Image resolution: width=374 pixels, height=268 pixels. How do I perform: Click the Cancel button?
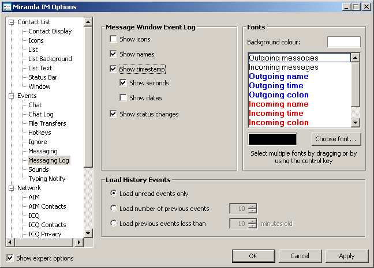point(300,256)
